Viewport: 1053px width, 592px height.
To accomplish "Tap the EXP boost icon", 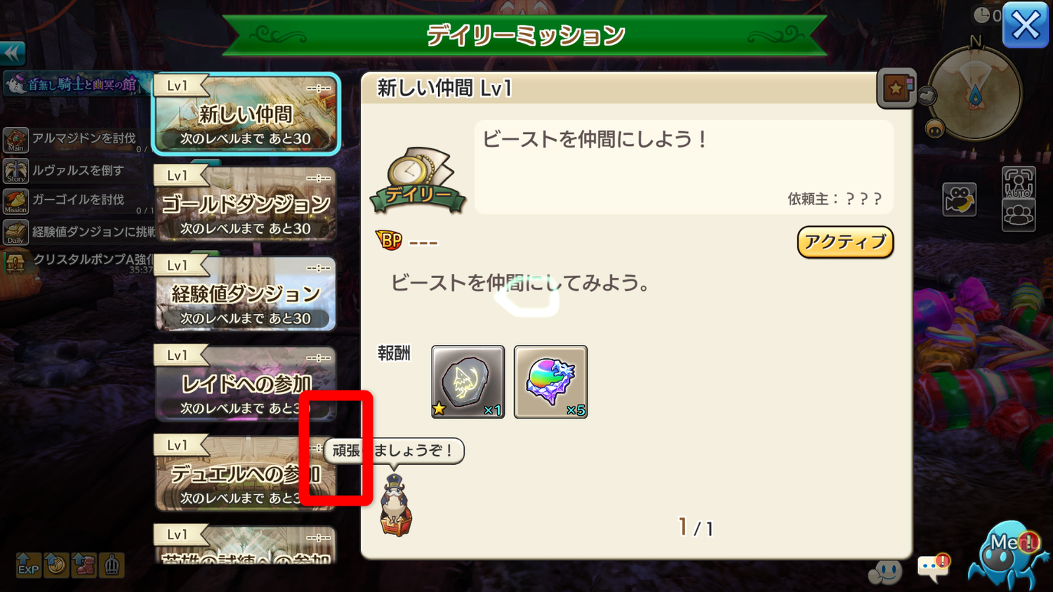I will (28, 565).
